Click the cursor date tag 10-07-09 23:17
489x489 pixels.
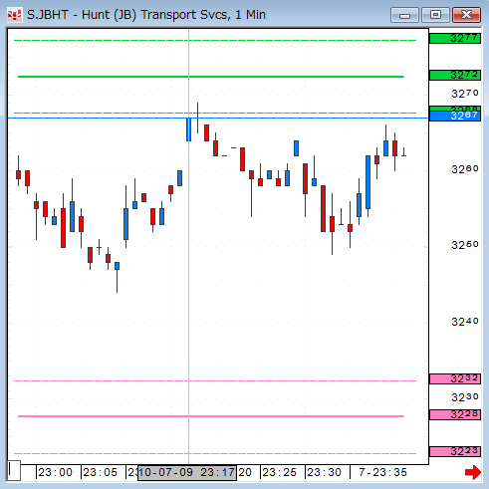click(187, 473)
